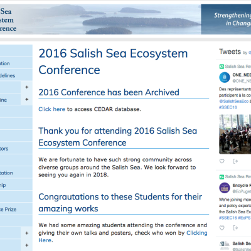Click the 'Strengthening' banner tagline text
Screen dimensions: 251x251
tap(233, 15)
